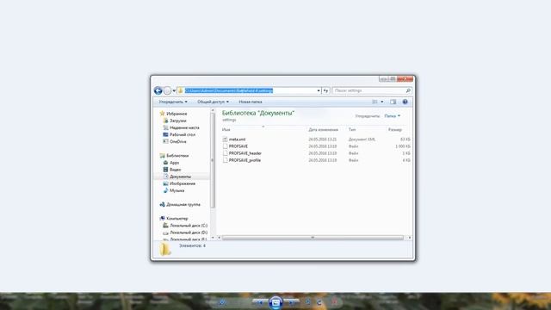Screen dimensions: 551x310
Task: Click the search magnifier icon
Action: [x=408, y=90]
